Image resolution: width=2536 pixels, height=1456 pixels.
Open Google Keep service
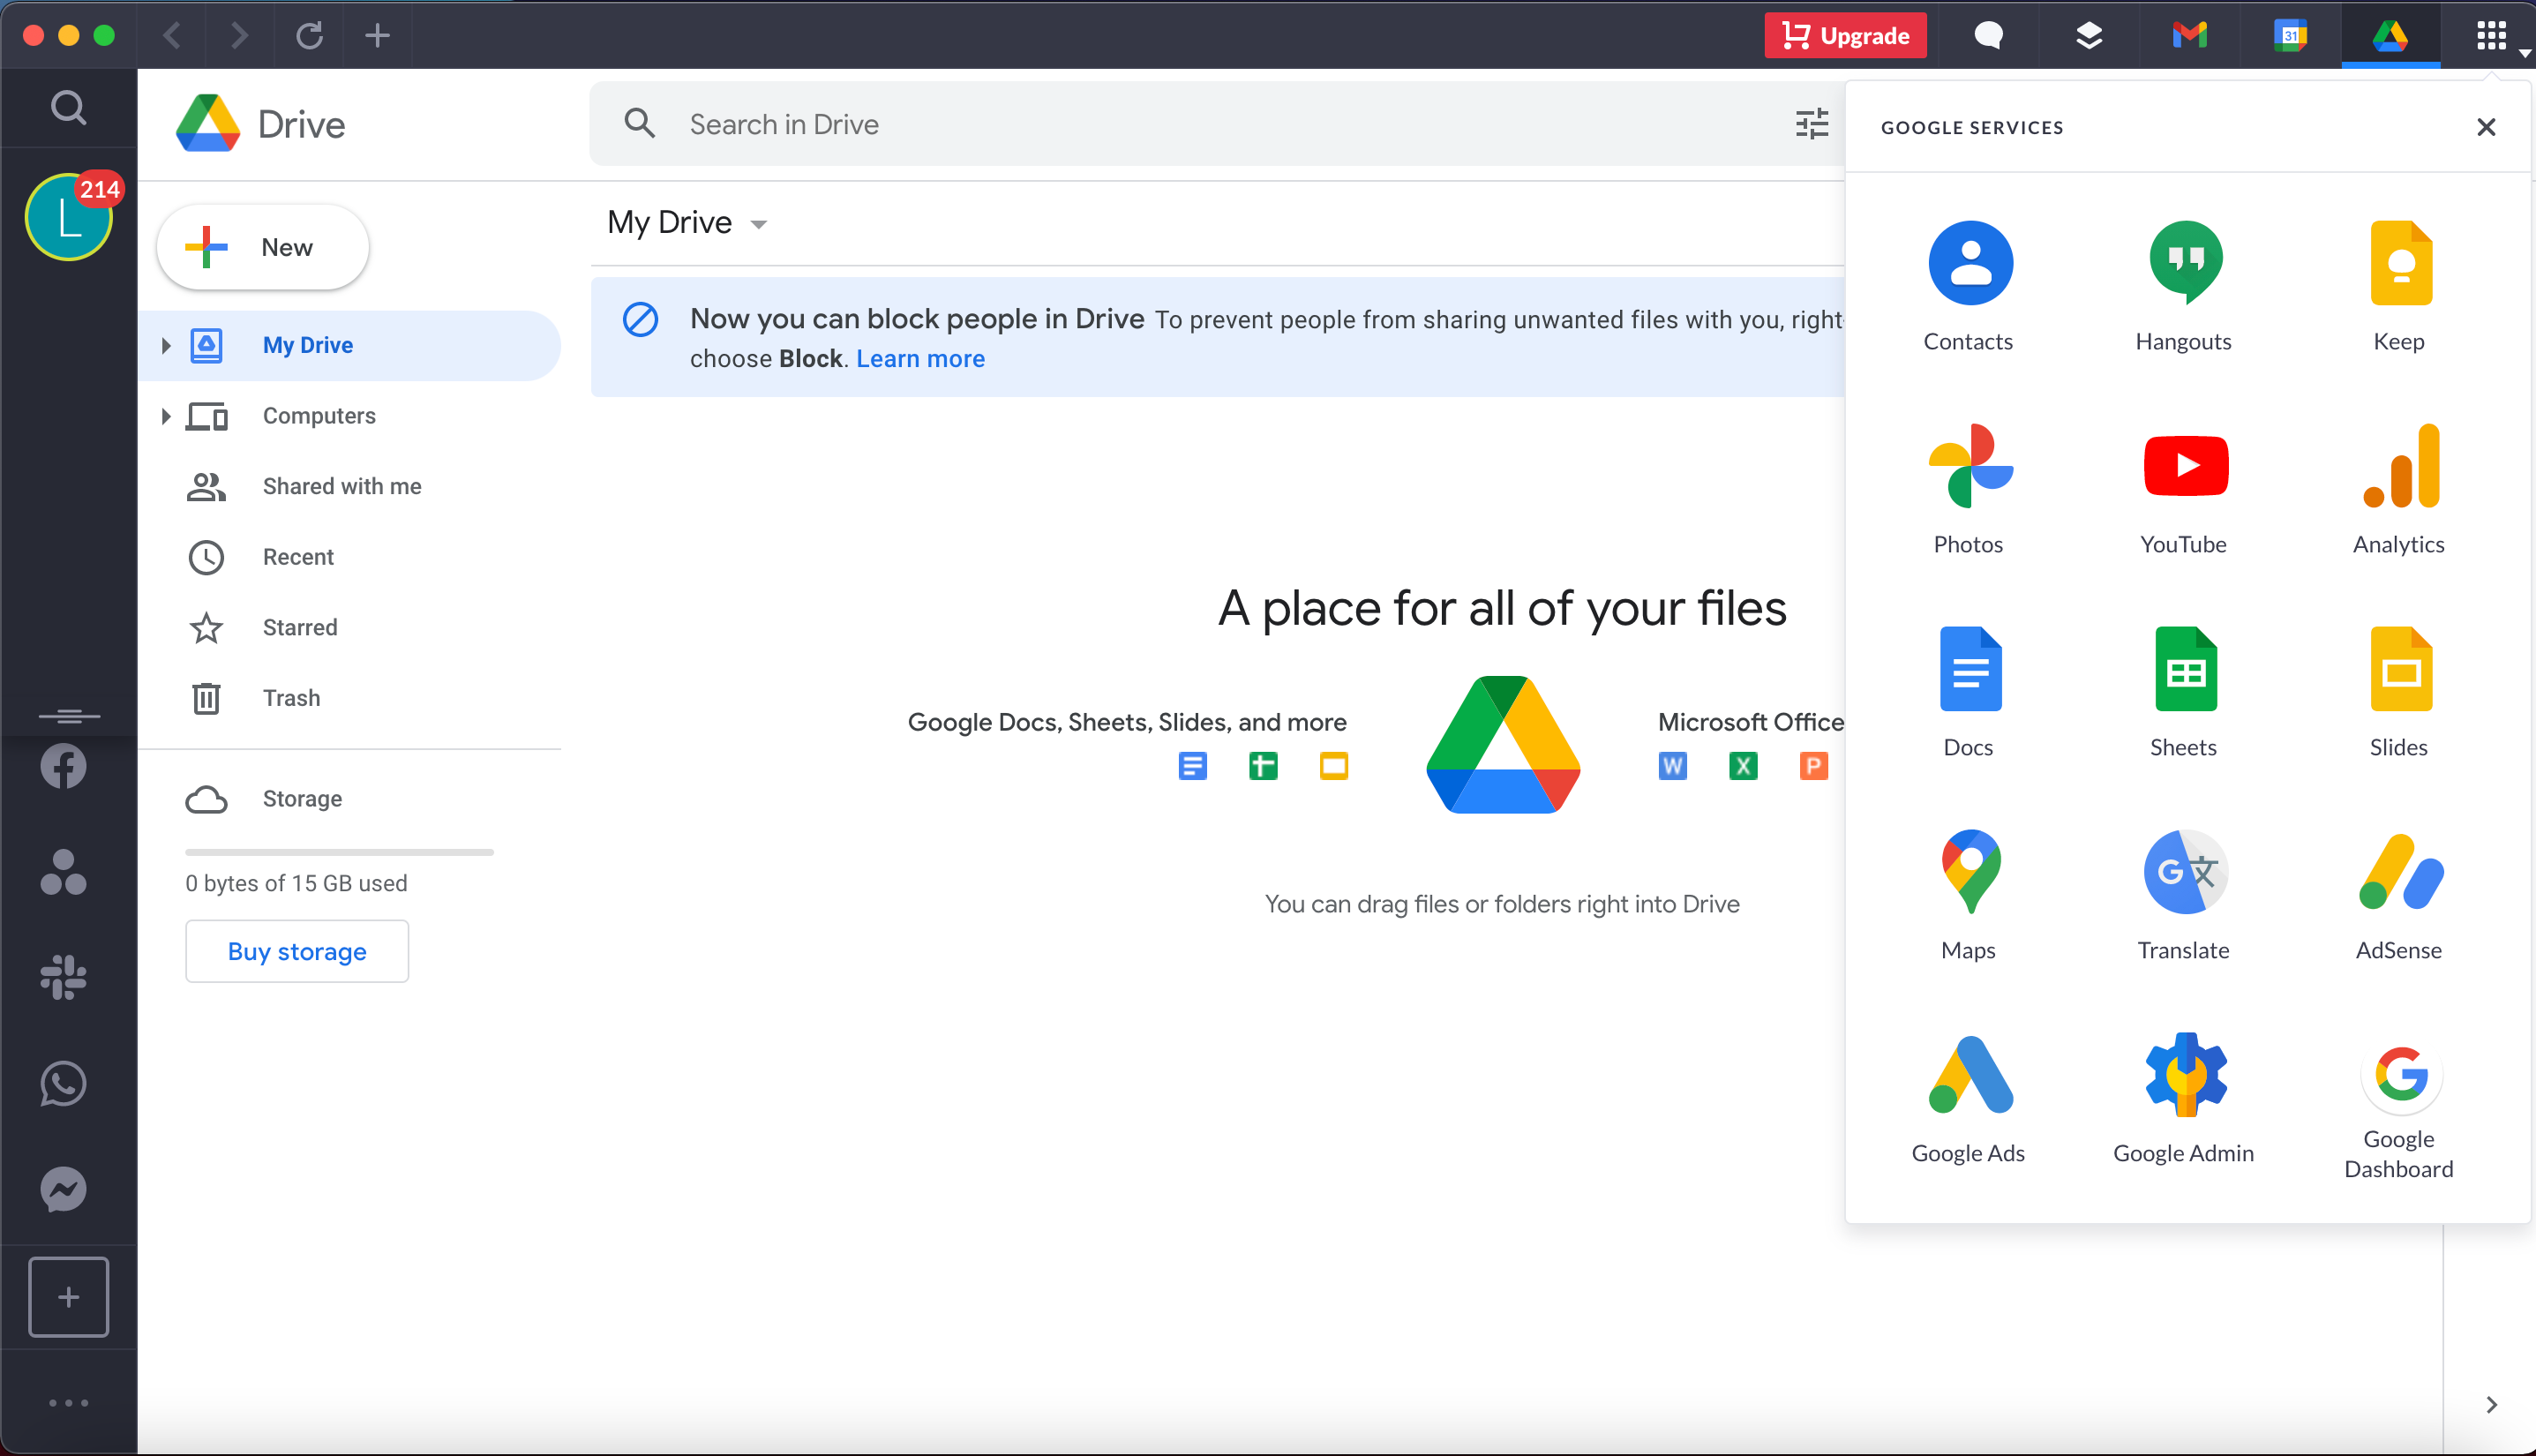pyautogui.click(x=2398, y=286)
